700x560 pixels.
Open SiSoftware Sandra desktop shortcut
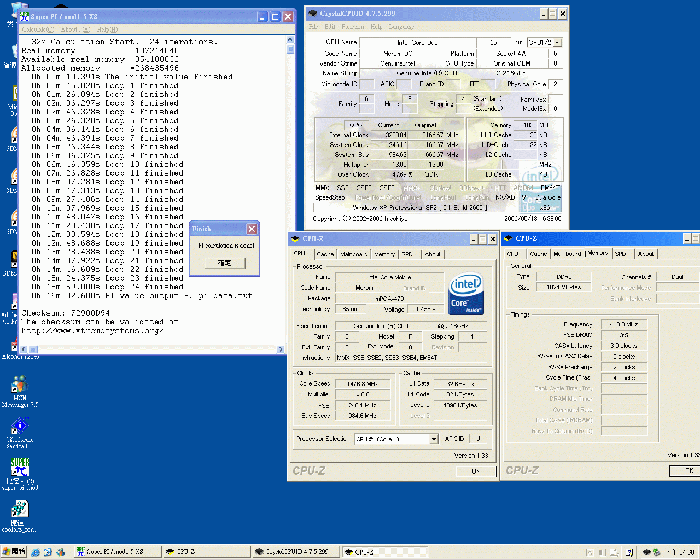pyautogui.click(x=20, y=433)
